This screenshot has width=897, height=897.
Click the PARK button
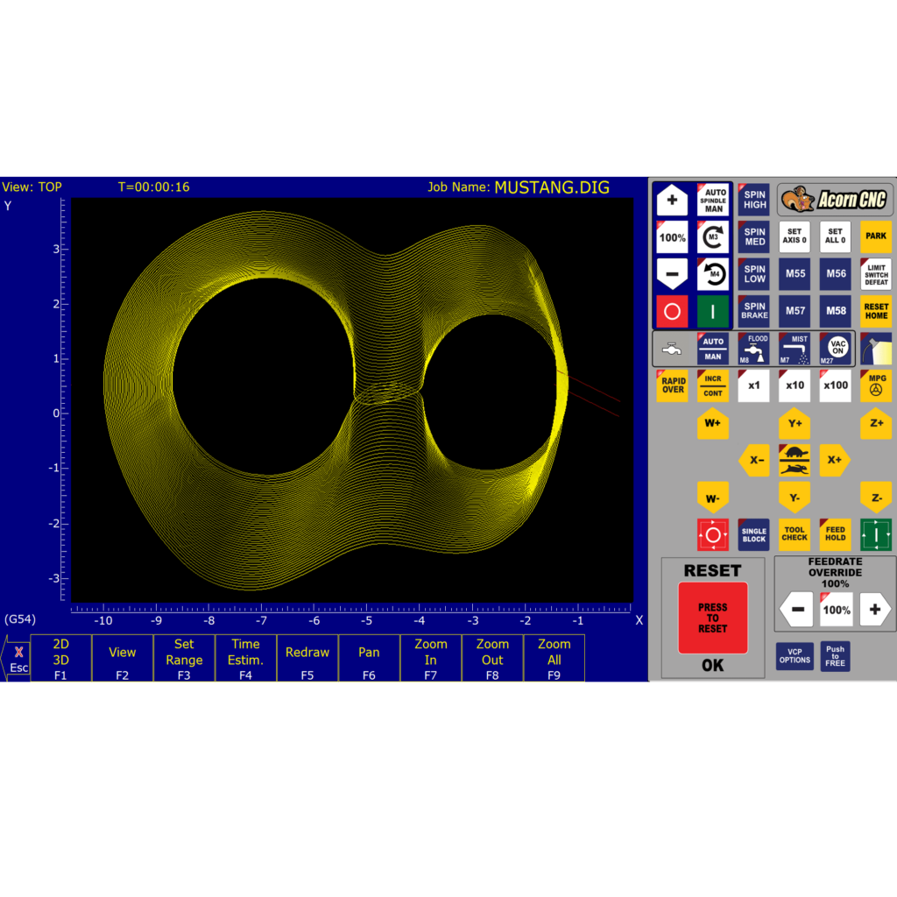click(875, 237)
